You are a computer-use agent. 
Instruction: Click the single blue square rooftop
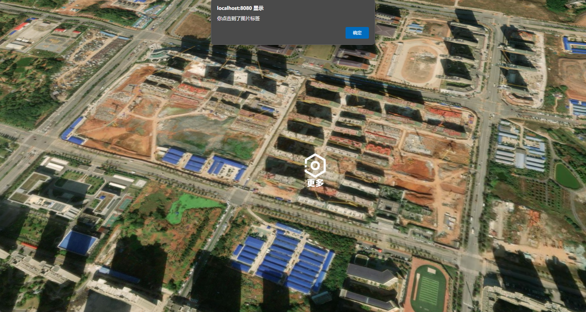click(77, 242)
